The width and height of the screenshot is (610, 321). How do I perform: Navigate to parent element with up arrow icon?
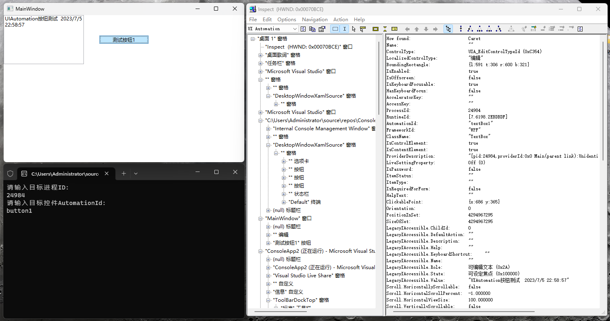point(416,29)
